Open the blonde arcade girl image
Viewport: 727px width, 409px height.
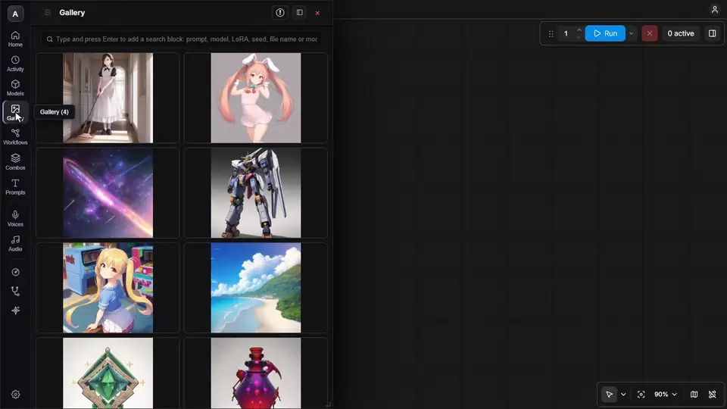click(108, 288)
